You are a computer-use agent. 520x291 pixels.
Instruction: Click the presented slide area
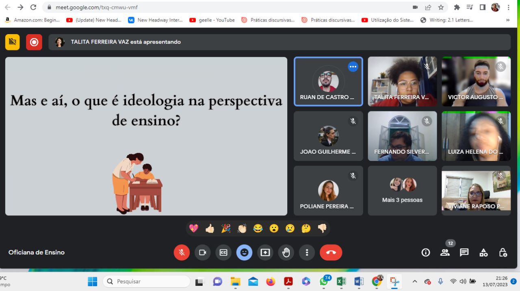[x=146, y=136]
